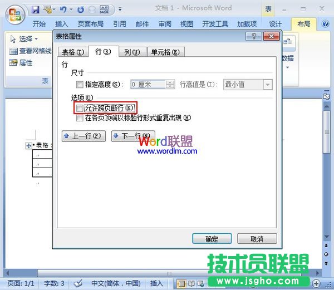This screenshot has height=290, width=334.
Task: Open the 审阅 ribbon tab
Action: point(165,23)
